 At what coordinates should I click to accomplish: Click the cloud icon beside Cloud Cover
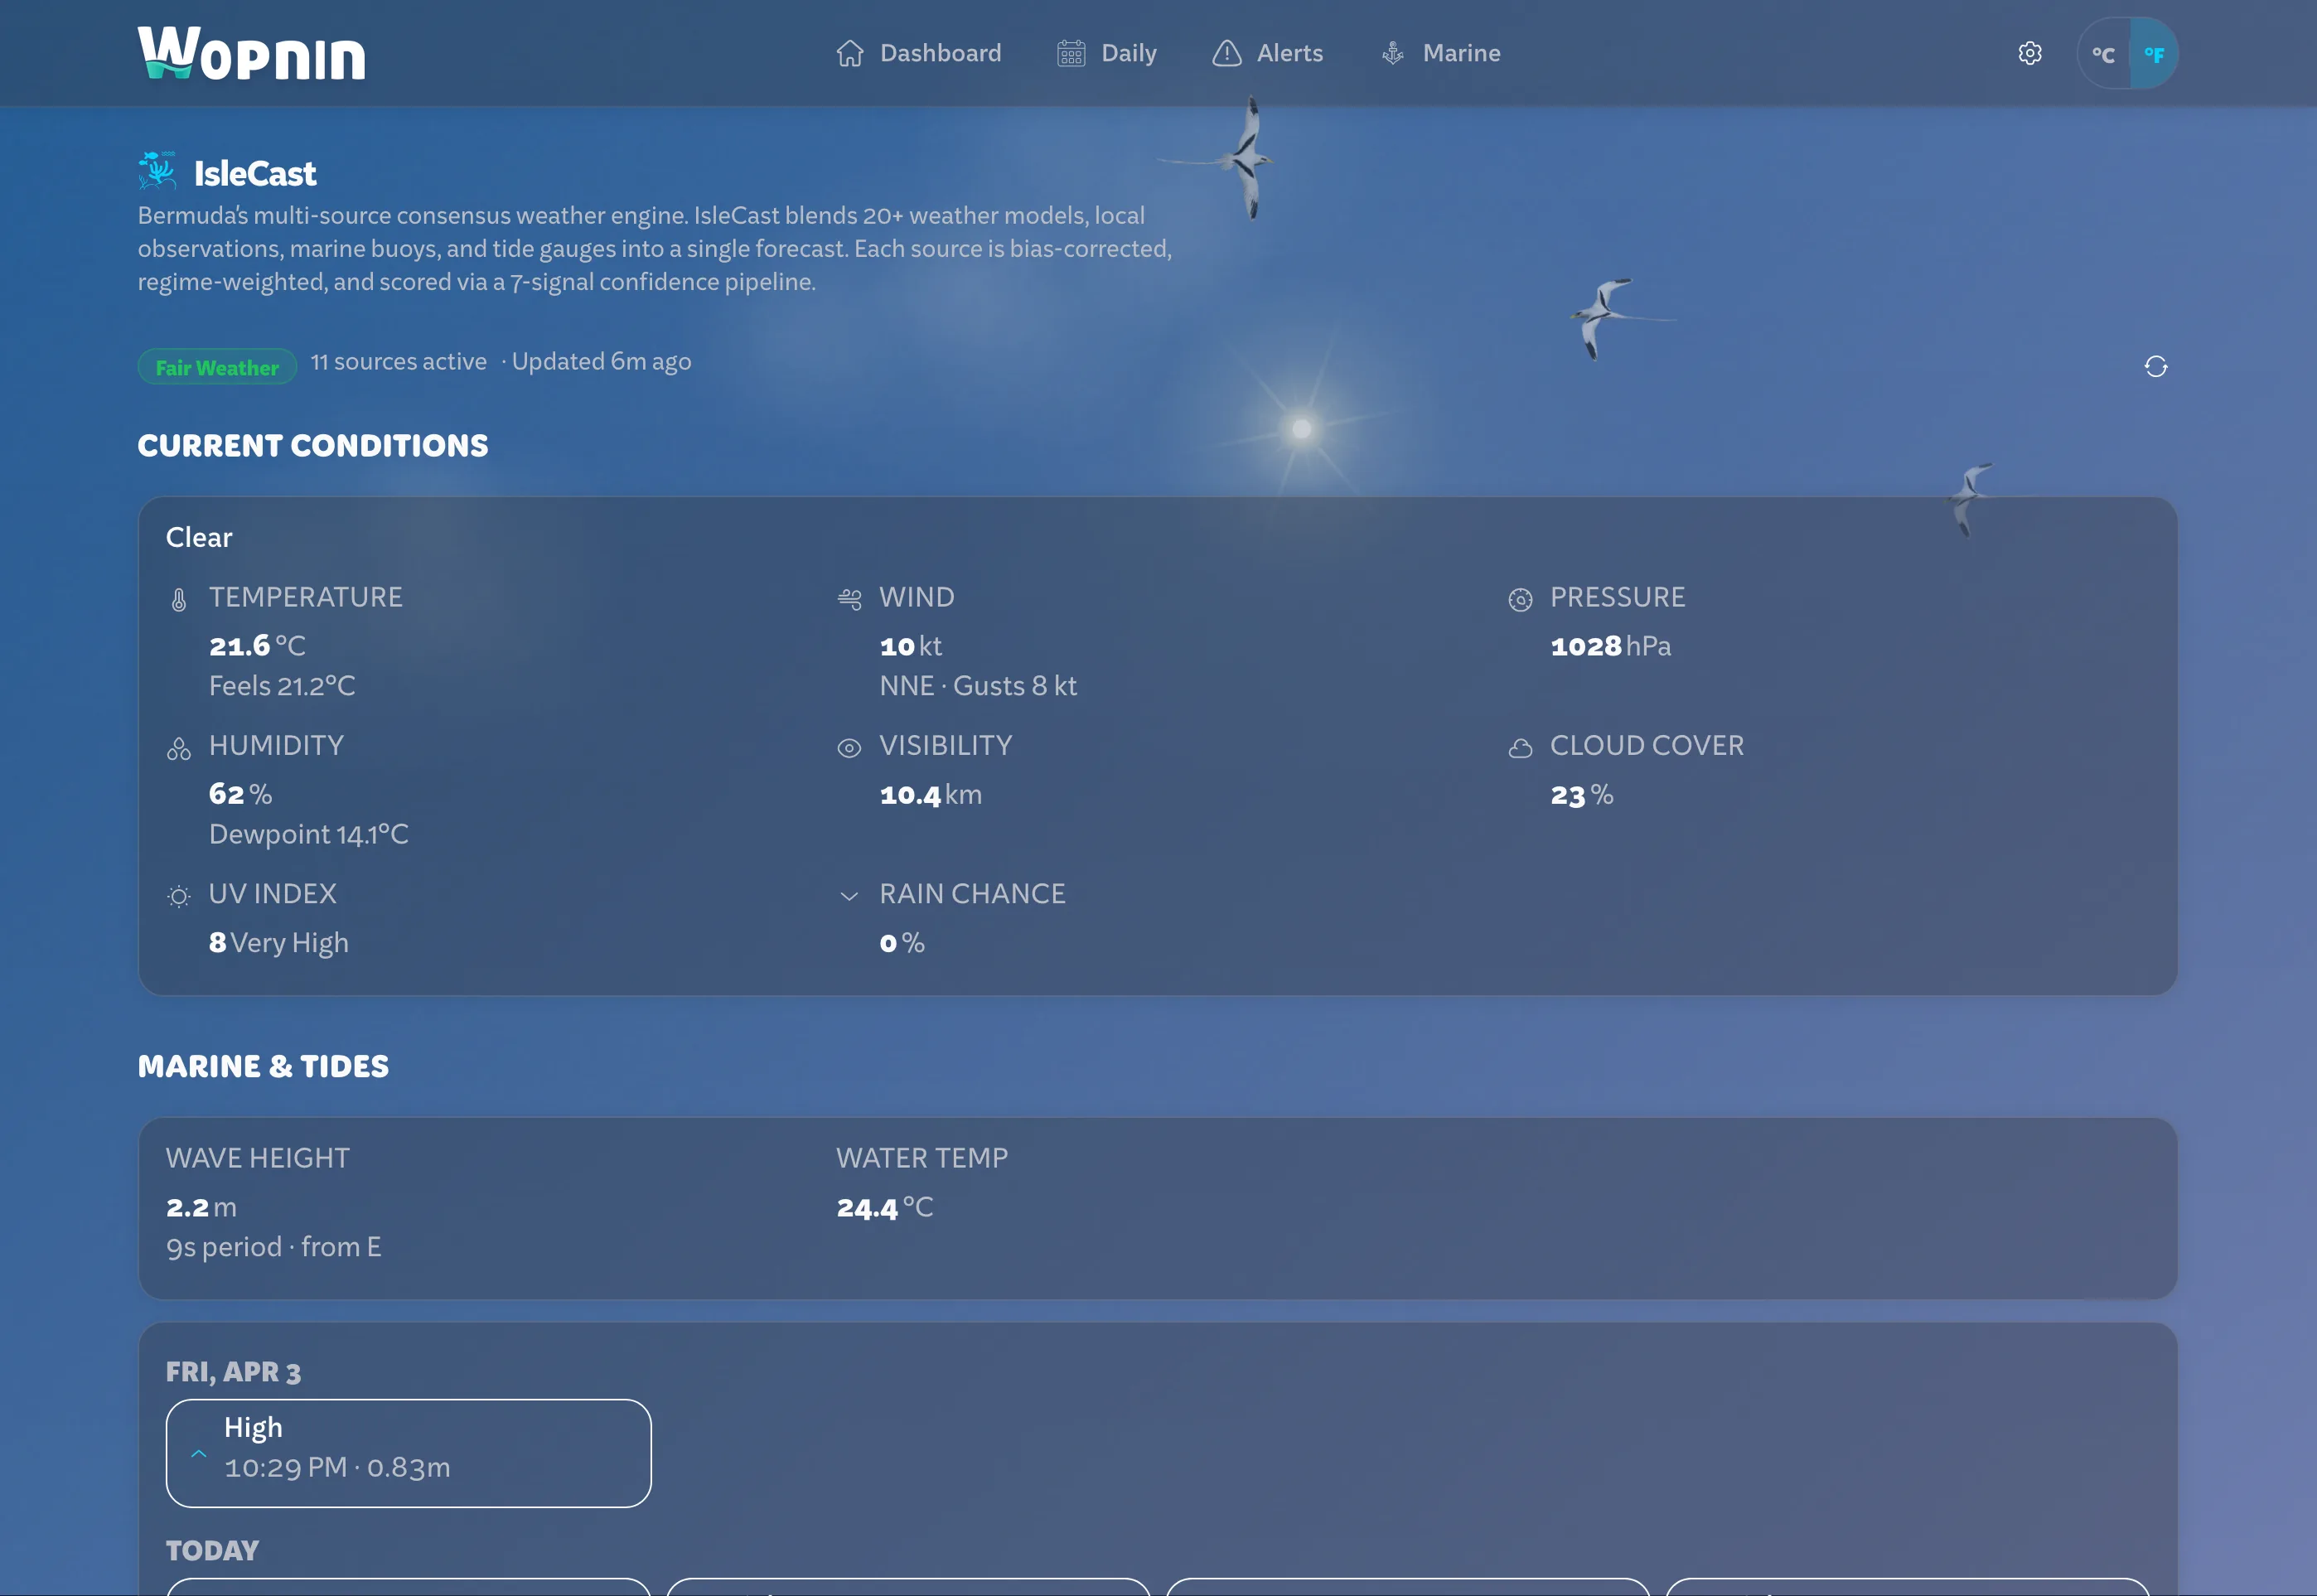1520,748
